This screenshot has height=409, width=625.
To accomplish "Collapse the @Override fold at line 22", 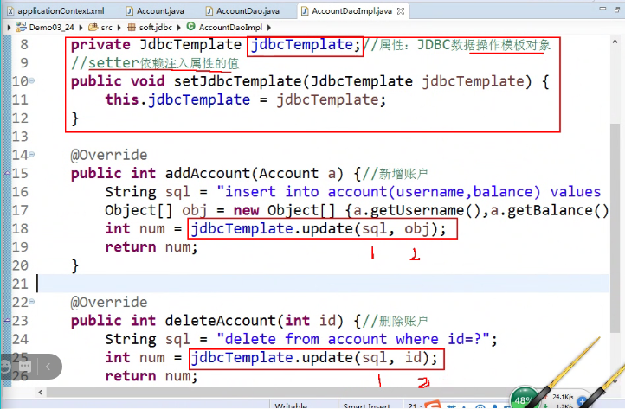I will [31, 302].
